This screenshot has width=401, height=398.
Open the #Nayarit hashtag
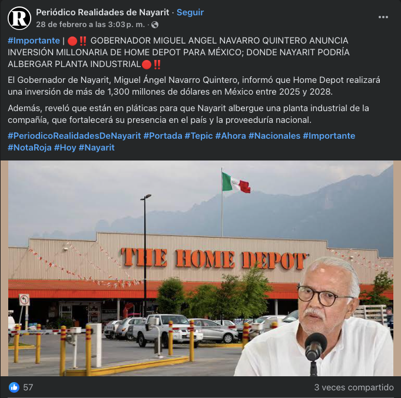(x=97, y=148)
